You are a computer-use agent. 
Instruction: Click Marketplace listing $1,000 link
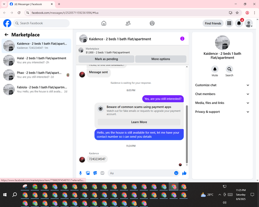[108, 52]
